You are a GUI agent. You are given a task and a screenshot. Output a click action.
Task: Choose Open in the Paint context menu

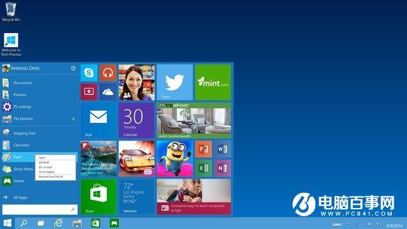point(55,158)
